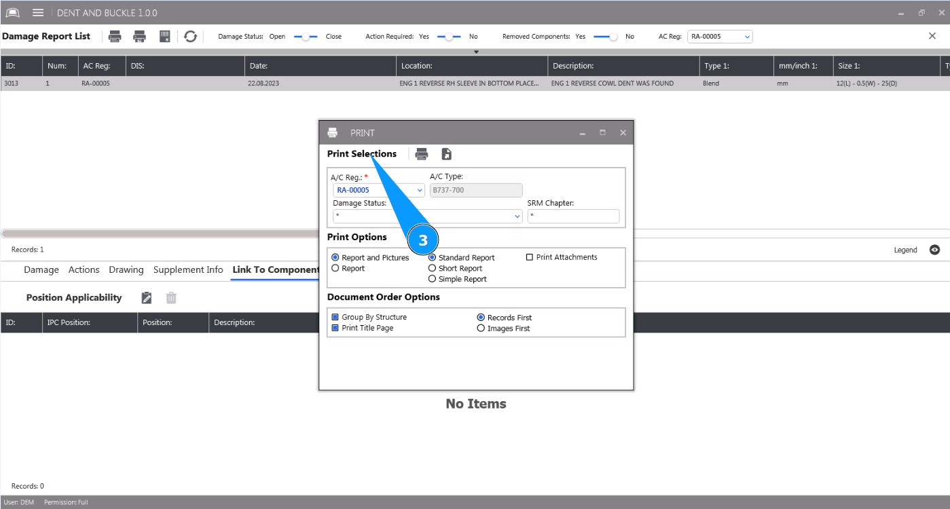Close the Print dialog
950x509 pixels.
[623, 133]
